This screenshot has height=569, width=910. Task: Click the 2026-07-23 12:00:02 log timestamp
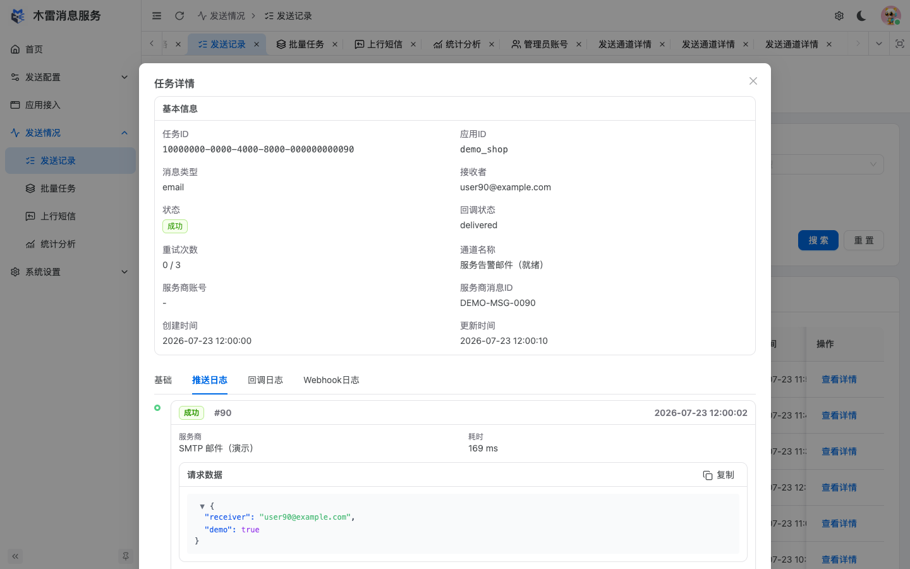coord(701,413)
